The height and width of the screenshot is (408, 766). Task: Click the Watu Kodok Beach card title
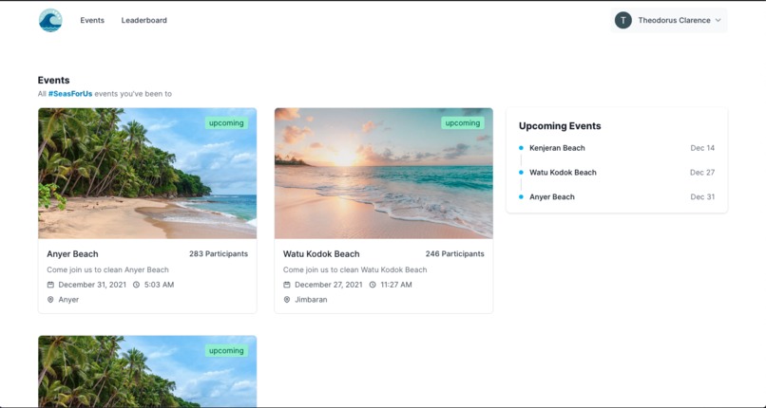[321, 254]
